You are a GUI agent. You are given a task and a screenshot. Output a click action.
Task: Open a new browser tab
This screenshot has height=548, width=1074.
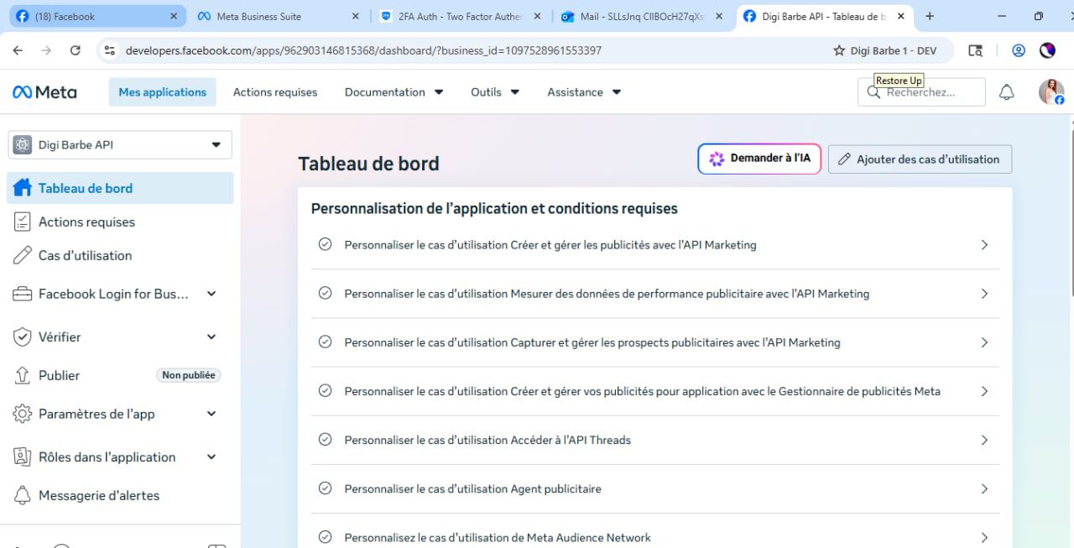[x=929, y=16]
